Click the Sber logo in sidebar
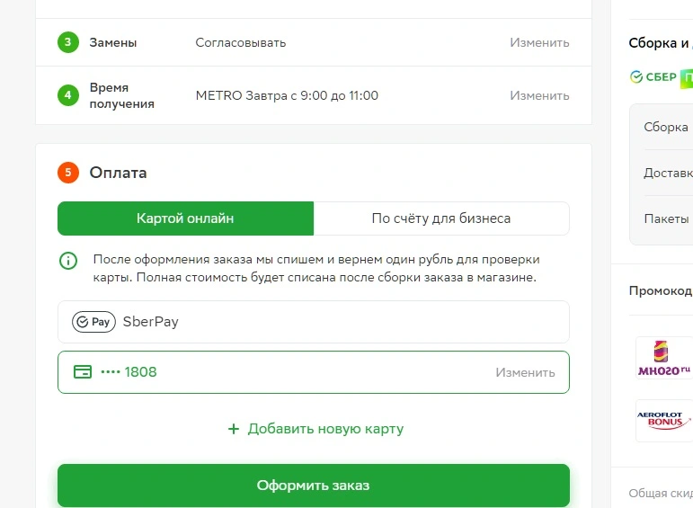The width and height of the screenshot is (693, 508). tap(653, 77)
